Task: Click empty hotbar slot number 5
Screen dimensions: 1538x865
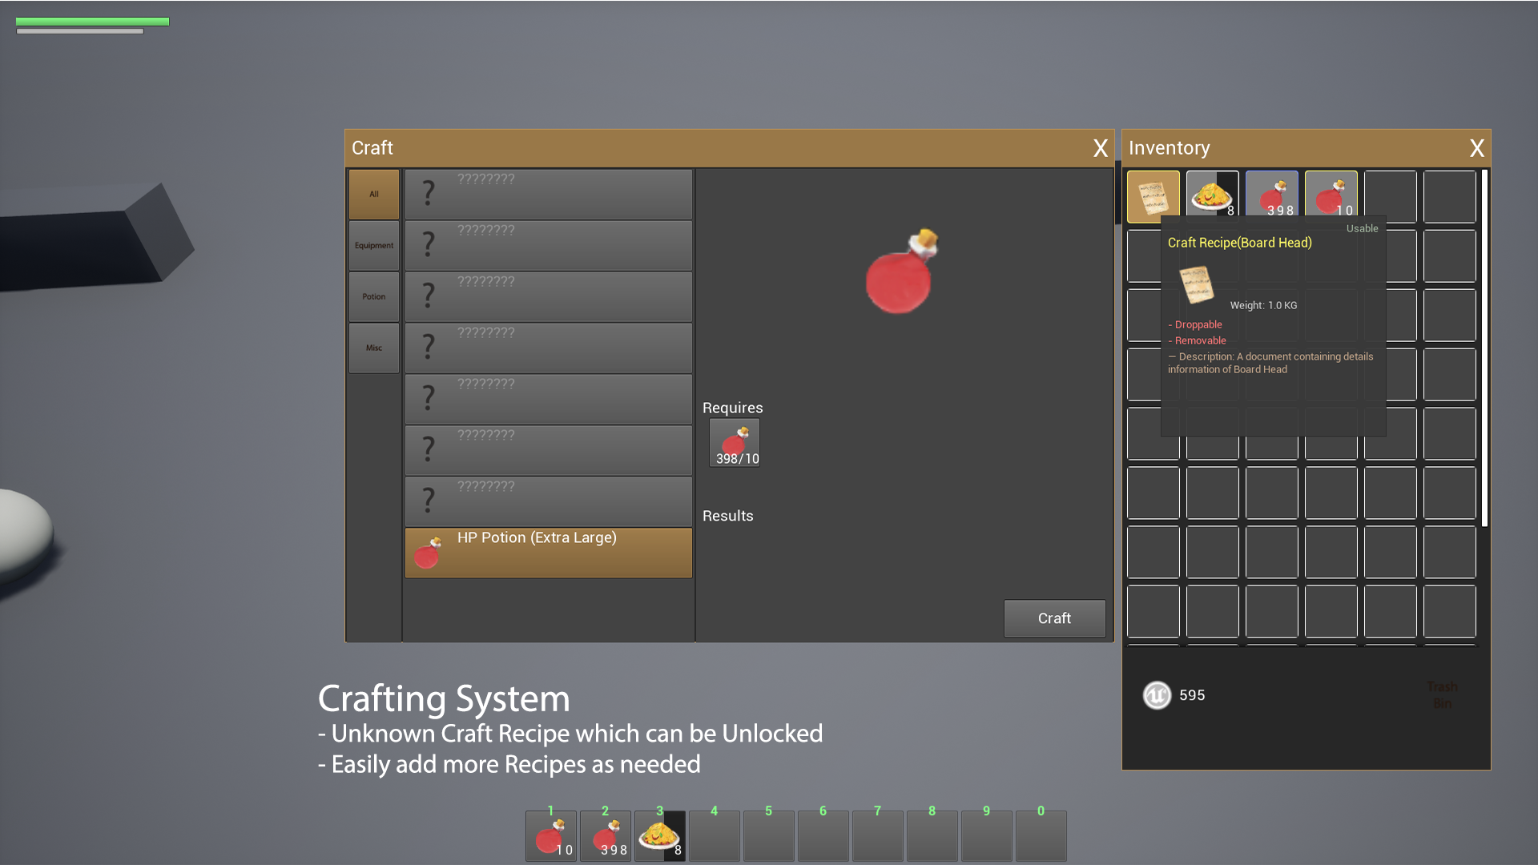Action: (768, 835)
